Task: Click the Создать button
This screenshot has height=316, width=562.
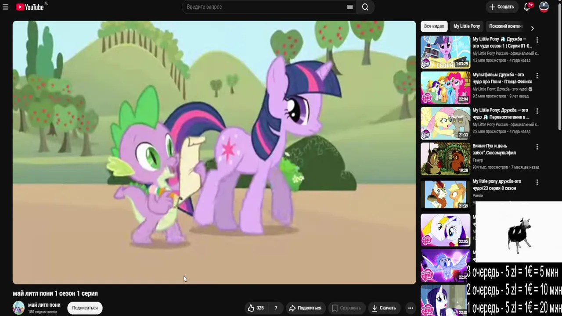Action: click(501, 7)
